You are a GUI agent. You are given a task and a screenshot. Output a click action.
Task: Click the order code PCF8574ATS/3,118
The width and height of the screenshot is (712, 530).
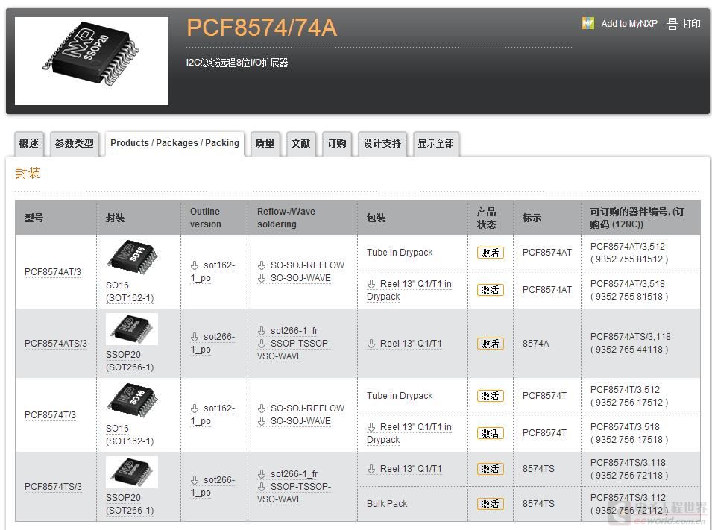point(630,337)
